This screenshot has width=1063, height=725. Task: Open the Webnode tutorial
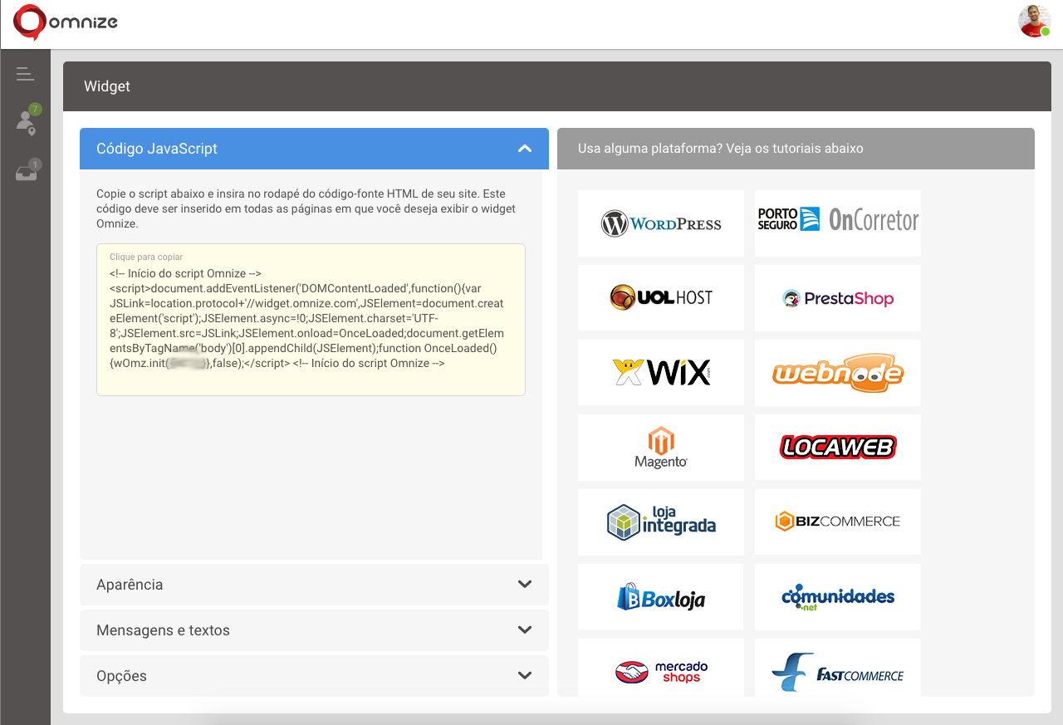pos(838,372)
